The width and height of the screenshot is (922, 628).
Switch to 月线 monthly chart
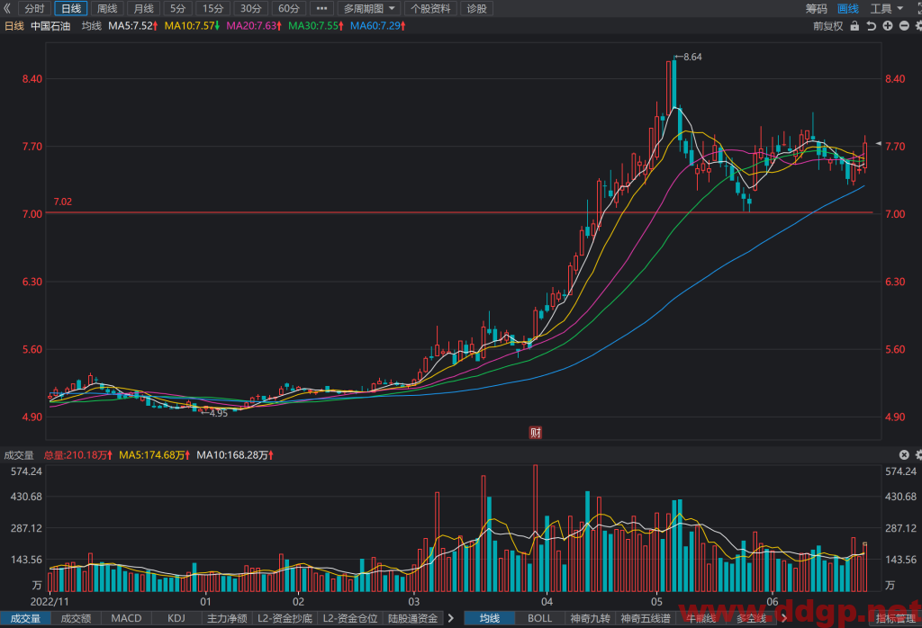point(143,8)
